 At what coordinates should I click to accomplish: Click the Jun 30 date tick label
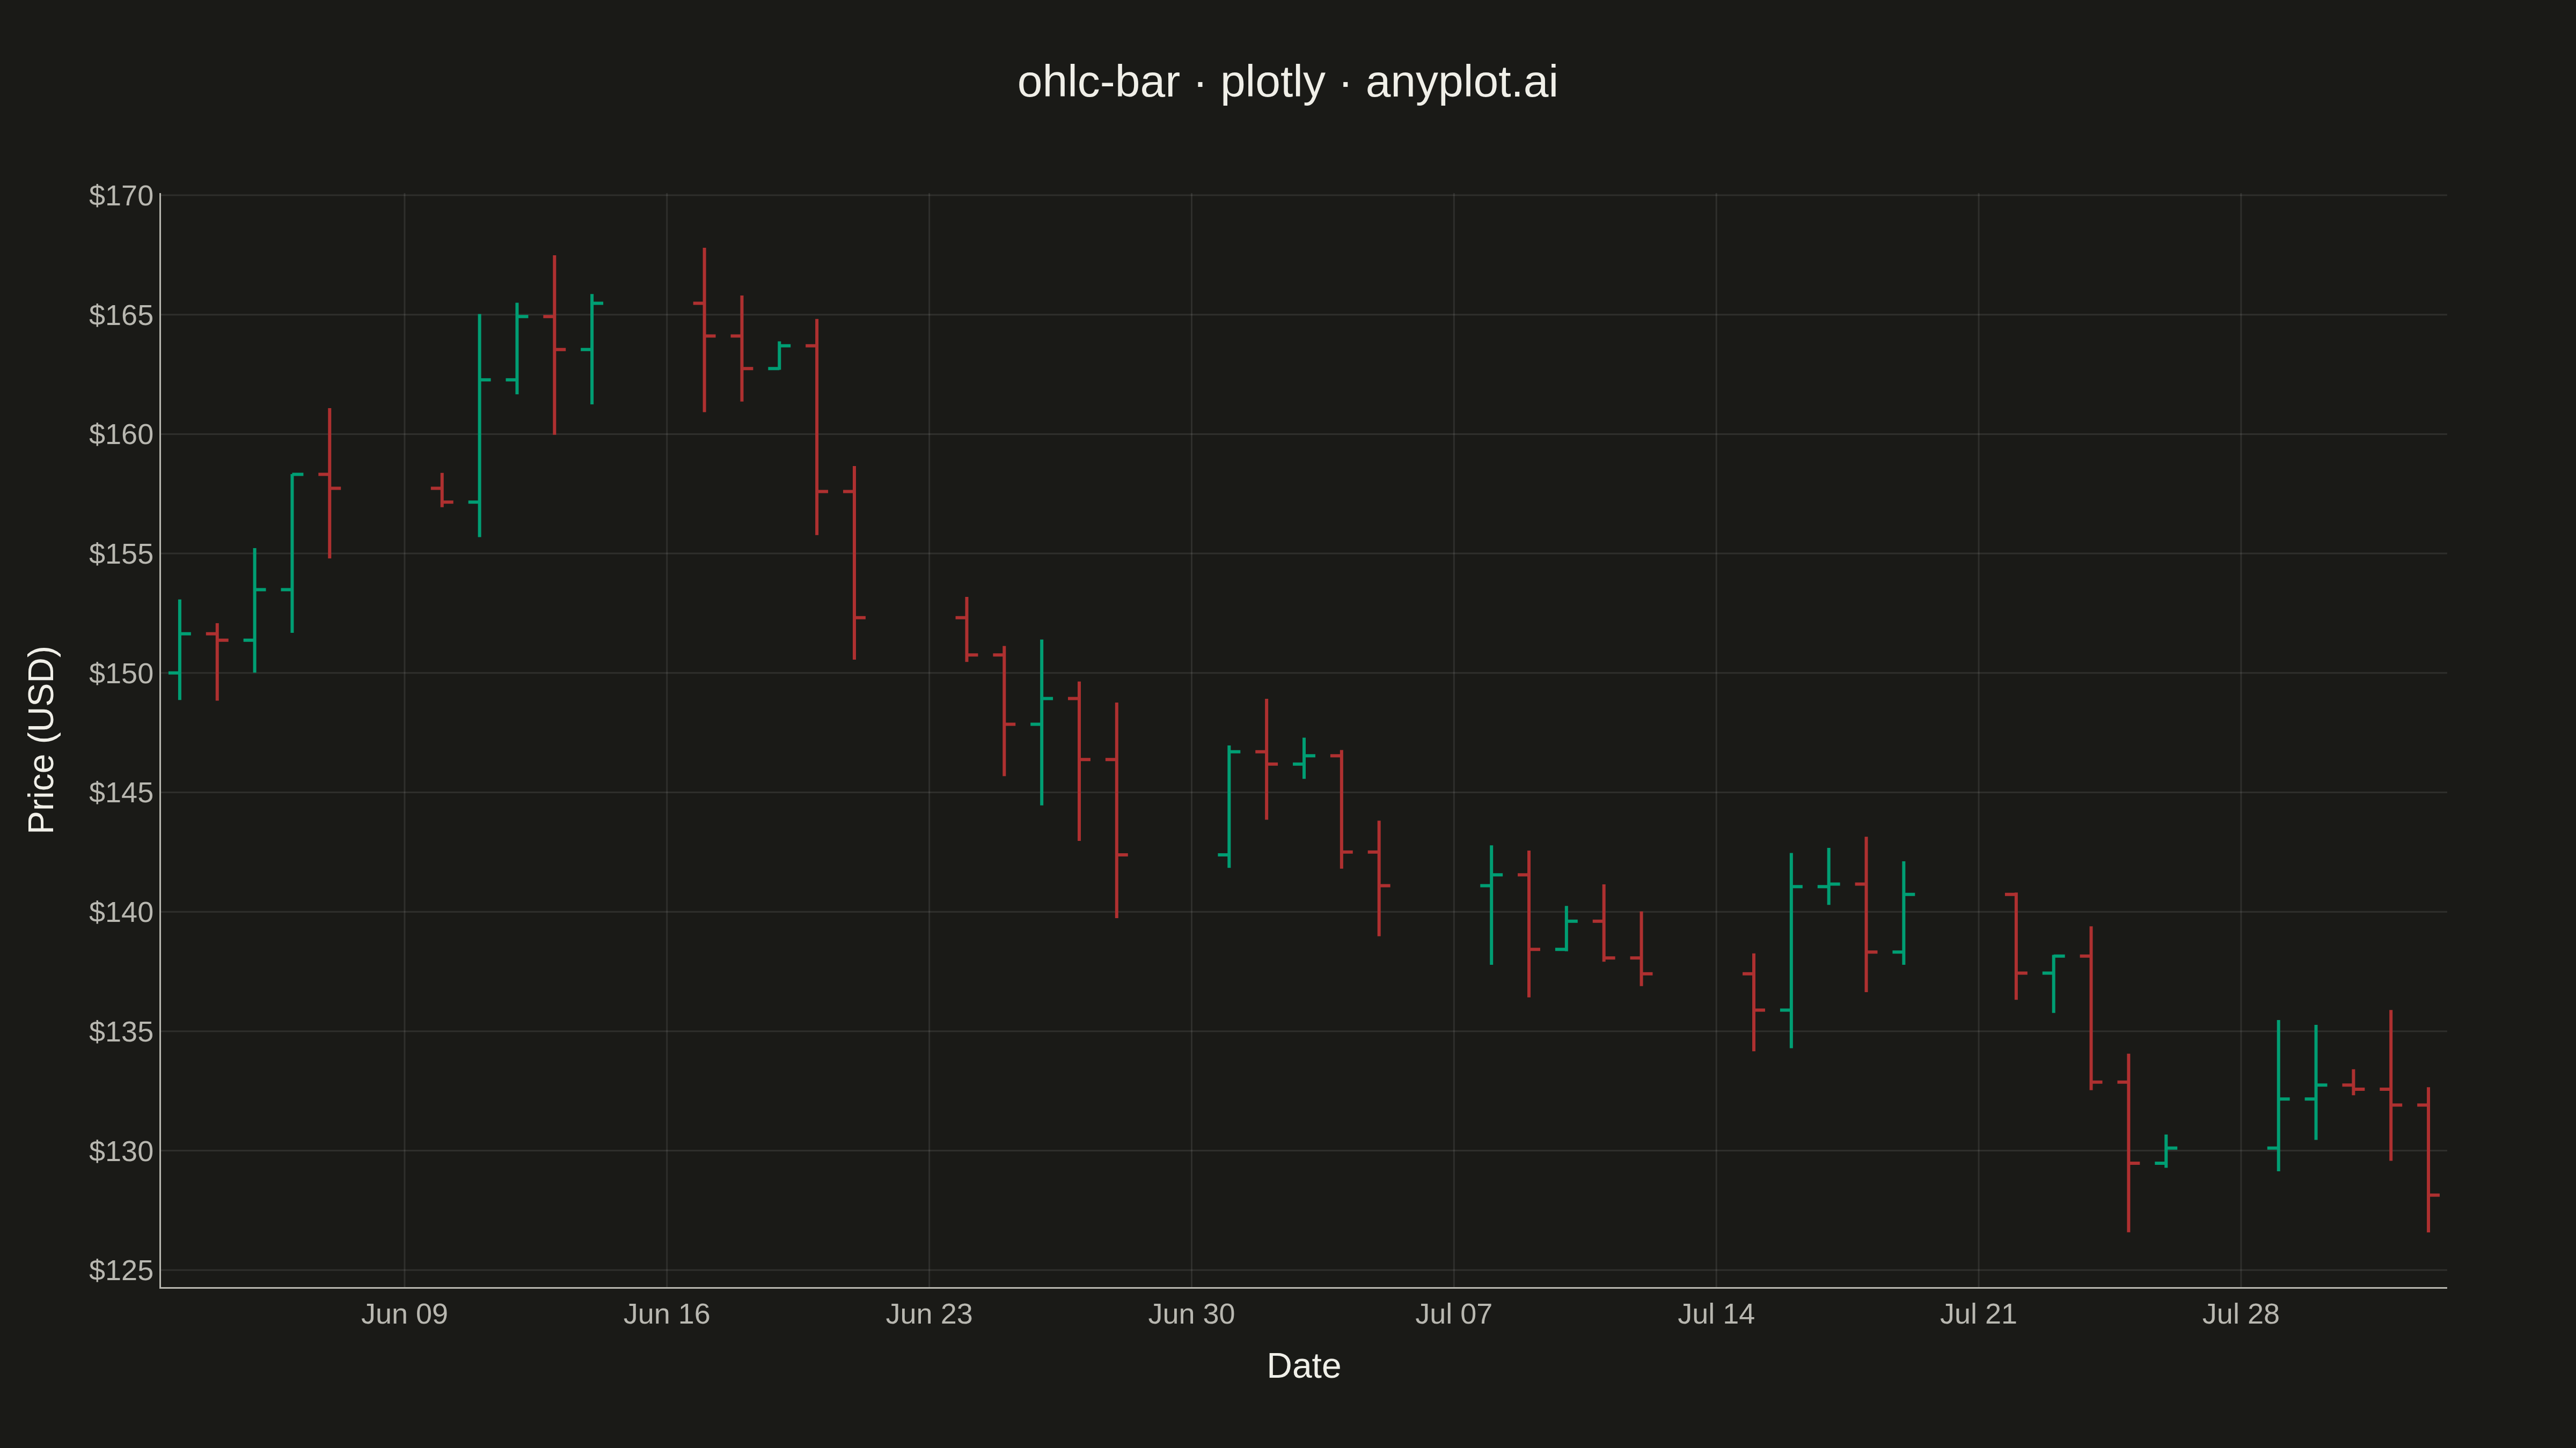1191,1314
